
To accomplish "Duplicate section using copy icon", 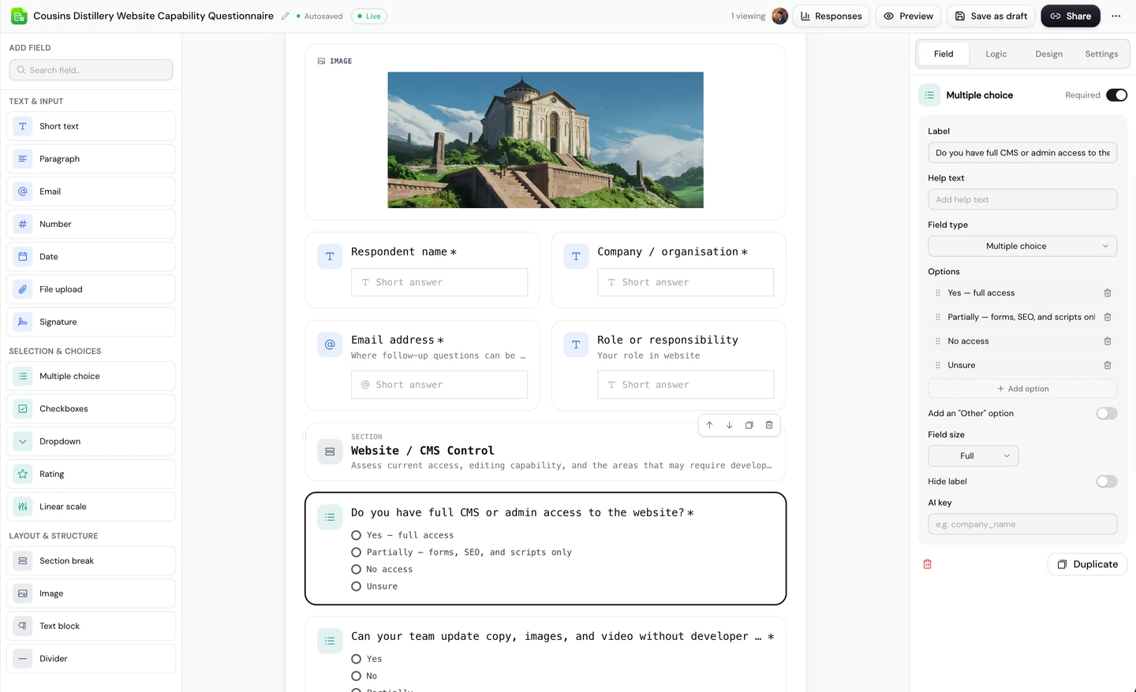I will 749,425.
